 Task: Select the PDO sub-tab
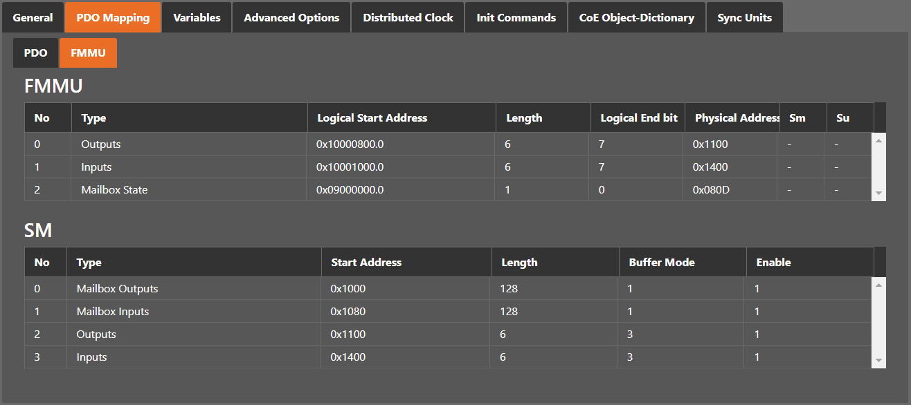36,53
